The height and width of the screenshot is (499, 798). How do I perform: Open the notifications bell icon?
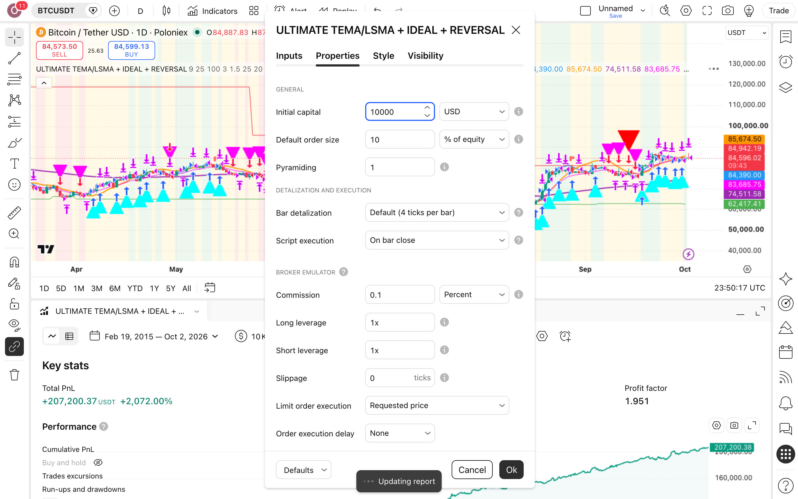786,403
